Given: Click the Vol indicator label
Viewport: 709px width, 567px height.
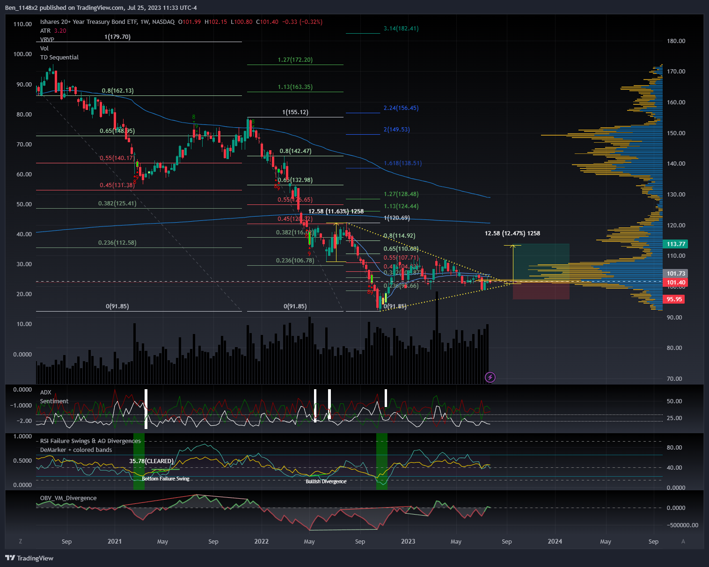Looking at the screenshot, I should [x=44, y=48].
